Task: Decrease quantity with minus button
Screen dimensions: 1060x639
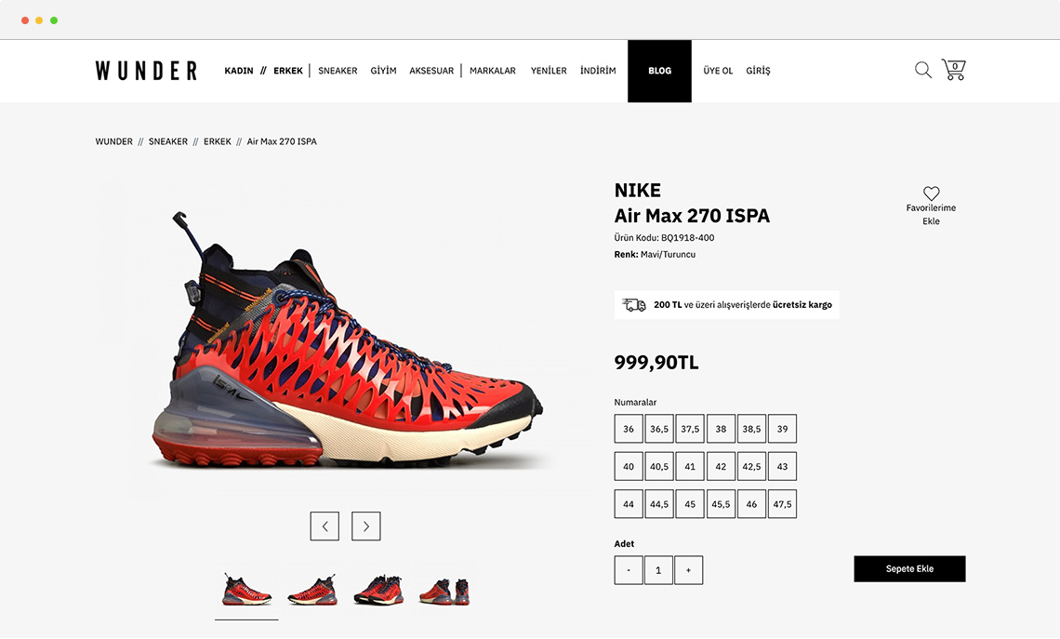Action: pos(628,570)
